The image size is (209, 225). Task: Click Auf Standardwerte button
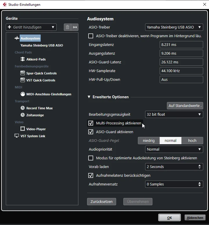[x=185, y=106]
